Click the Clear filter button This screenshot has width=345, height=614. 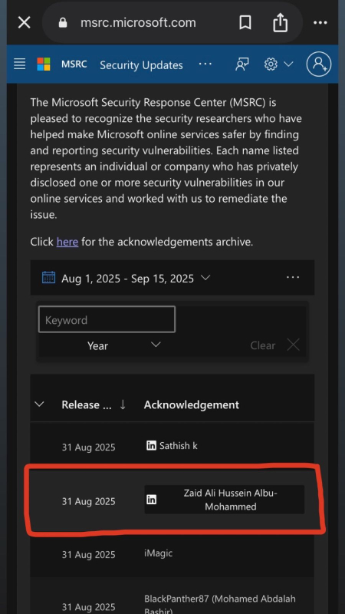(x=275, y=345)
